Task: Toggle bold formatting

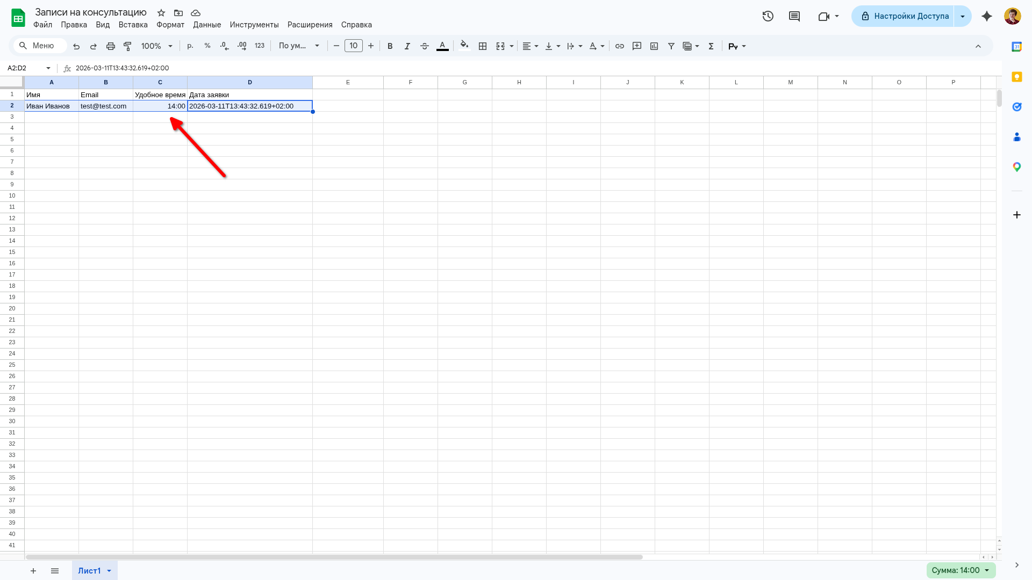Action: coord(390,46)
